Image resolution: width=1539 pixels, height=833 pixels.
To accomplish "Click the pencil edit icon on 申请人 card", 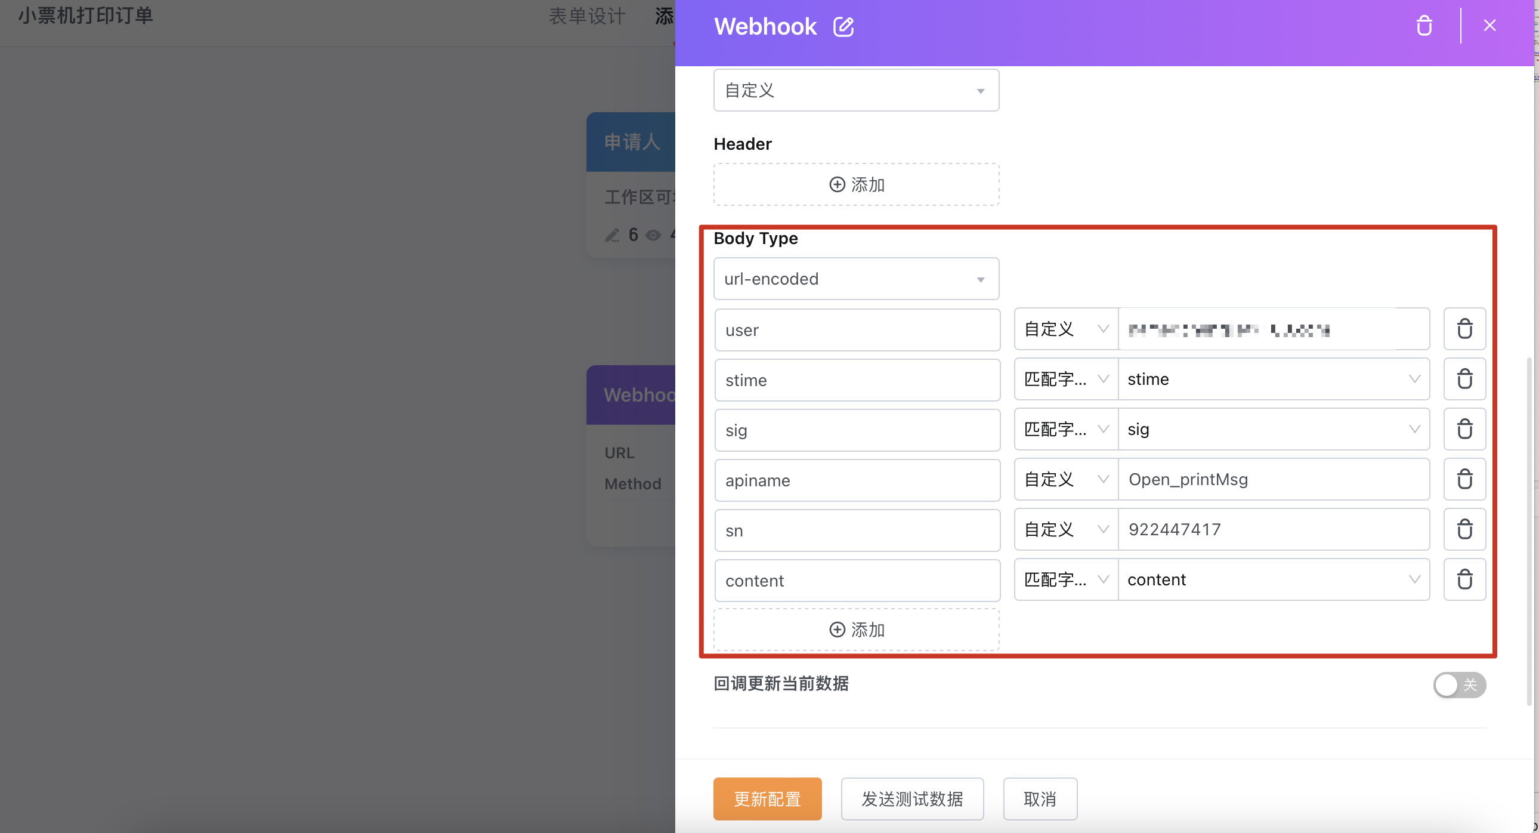I will [x=612, y=235].
